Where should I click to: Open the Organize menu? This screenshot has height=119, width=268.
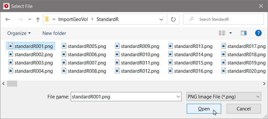19,33
